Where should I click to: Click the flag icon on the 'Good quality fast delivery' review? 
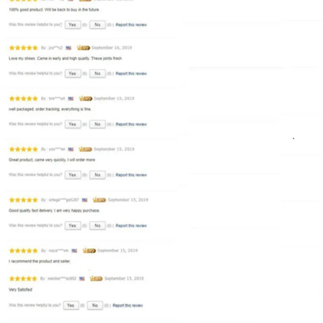tap(84, 200)
